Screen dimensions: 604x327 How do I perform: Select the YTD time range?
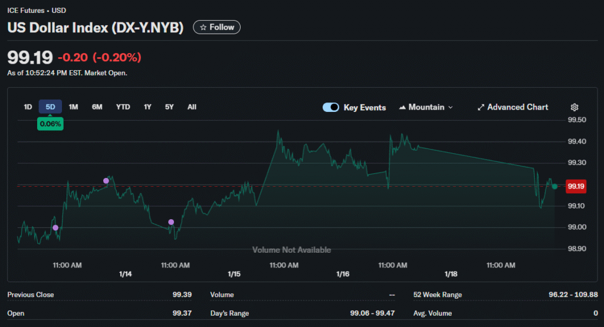point(123,107)
